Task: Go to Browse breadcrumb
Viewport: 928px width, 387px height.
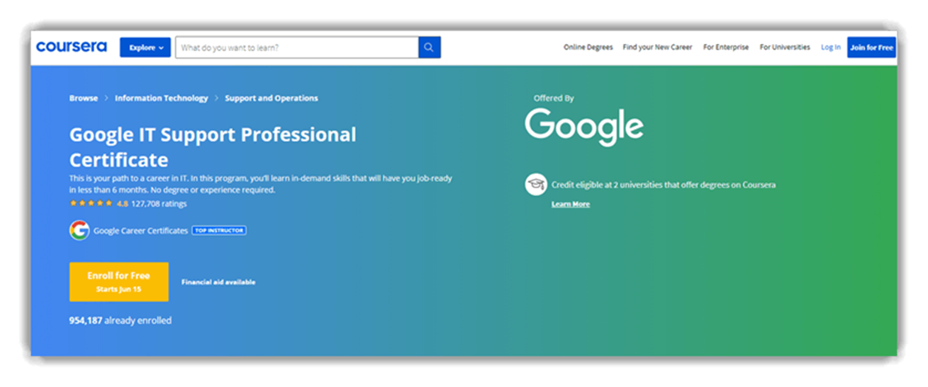Action: click(x=84, y=98)
